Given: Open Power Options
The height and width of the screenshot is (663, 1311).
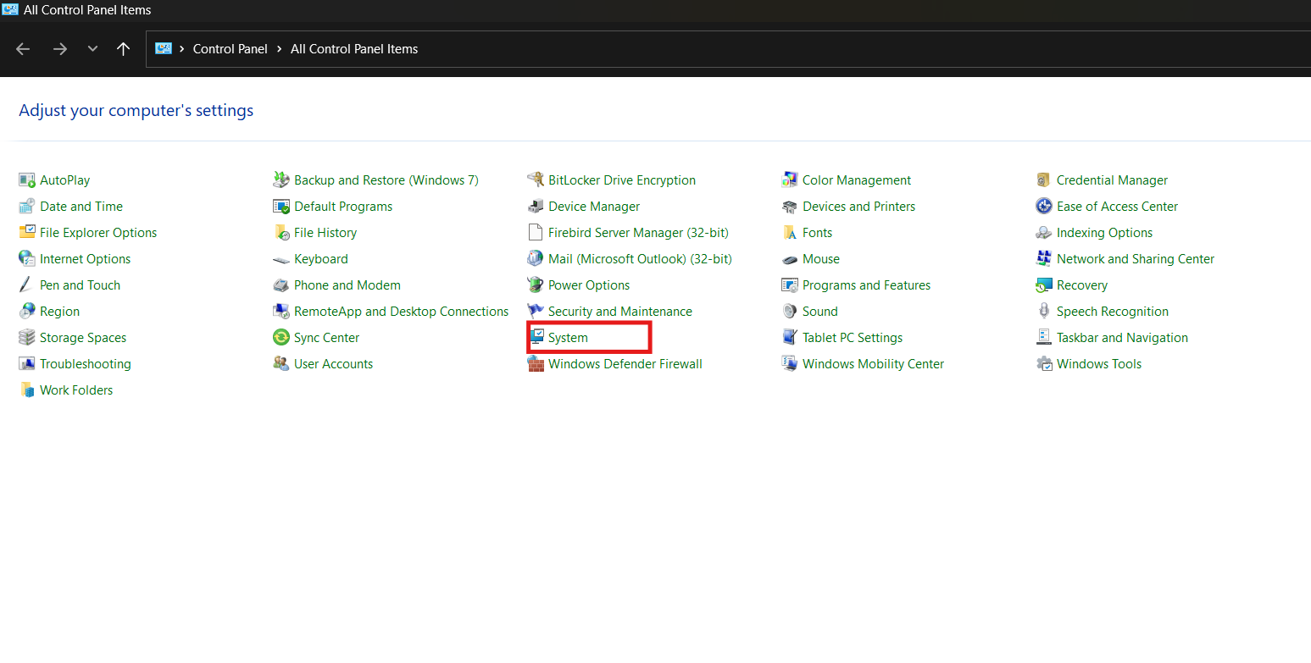Looking at the screenshot, I should [x=589, y=285].
